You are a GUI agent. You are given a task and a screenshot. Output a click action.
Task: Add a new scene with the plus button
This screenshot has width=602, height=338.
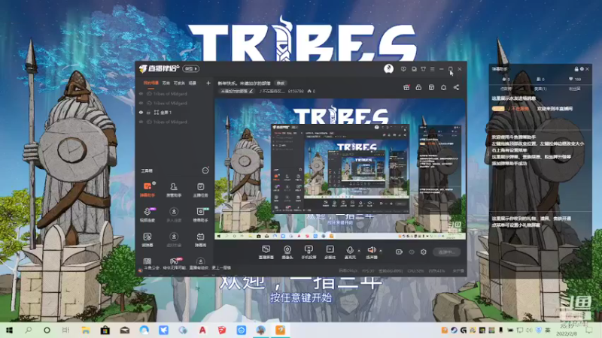pos(208,83)
